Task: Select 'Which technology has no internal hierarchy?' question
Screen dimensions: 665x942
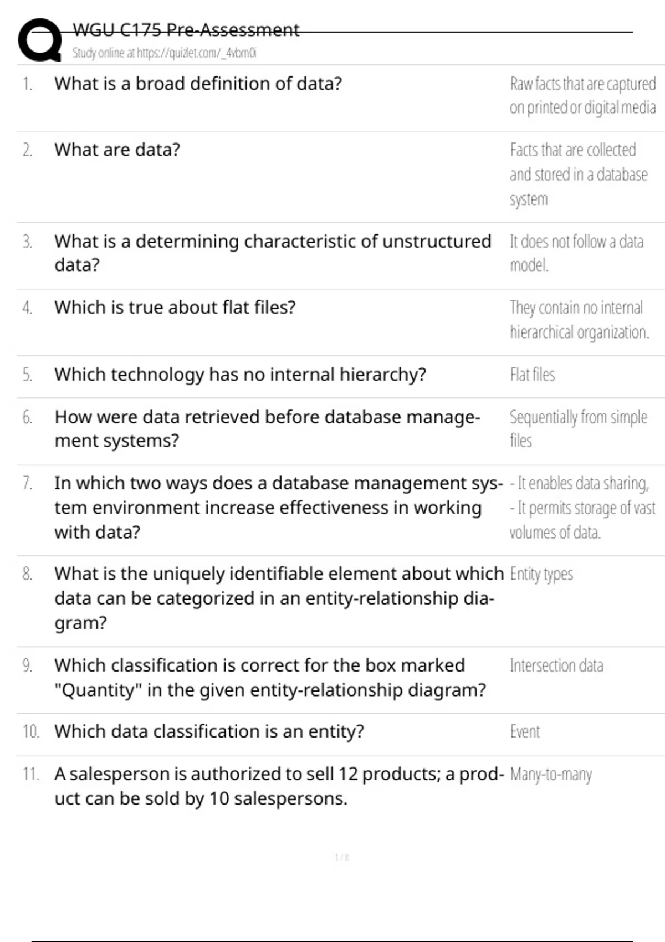Action: (x=240, y=375)
